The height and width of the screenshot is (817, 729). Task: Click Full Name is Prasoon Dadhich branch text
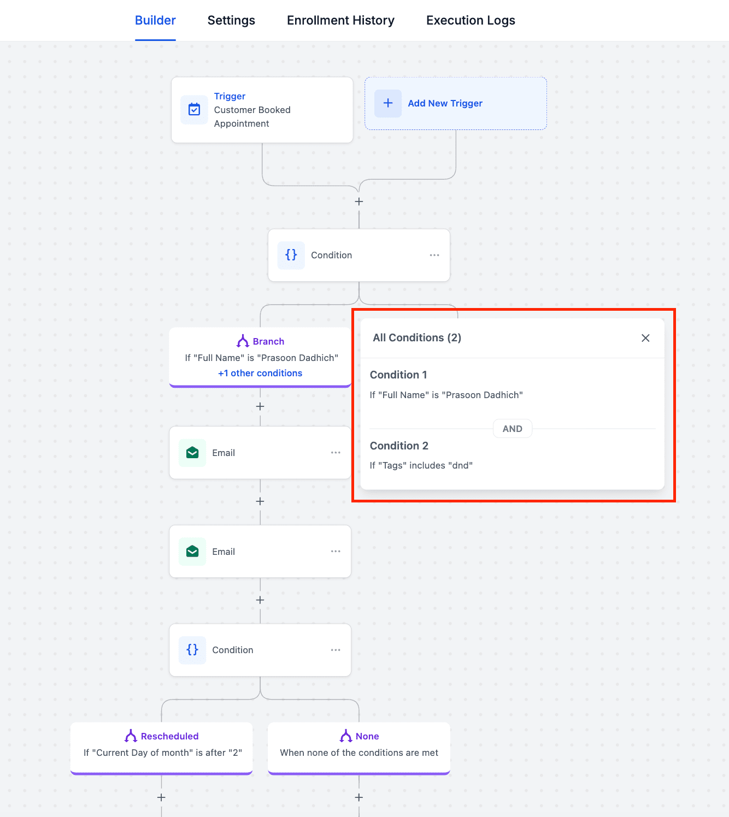tap(262, 358)
